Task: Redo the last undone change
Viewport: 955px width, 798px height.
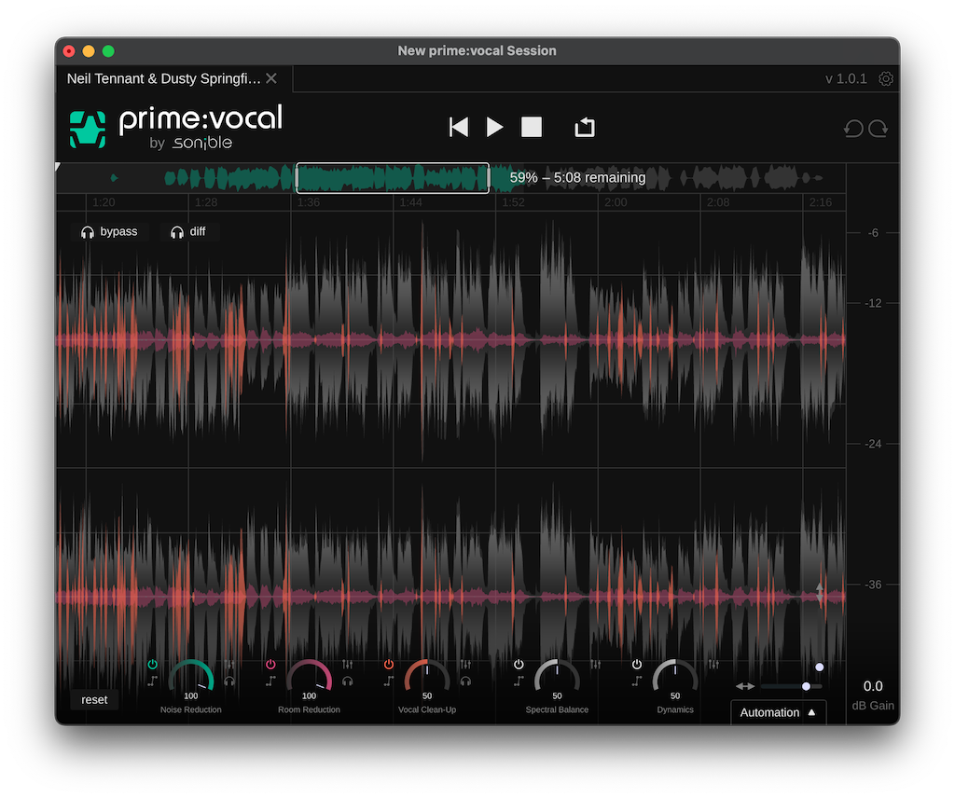Action: pyautogui.click(x=878, y=129)
